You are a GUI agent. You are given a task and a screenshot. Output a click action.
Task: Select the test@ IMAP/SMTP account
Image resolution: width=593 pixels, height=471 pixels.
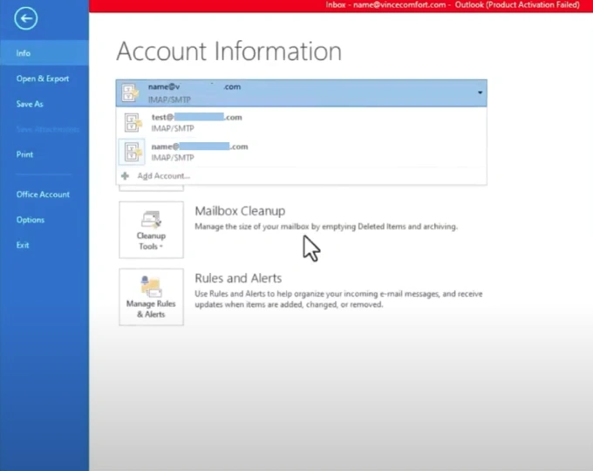[x=302, y=123]
